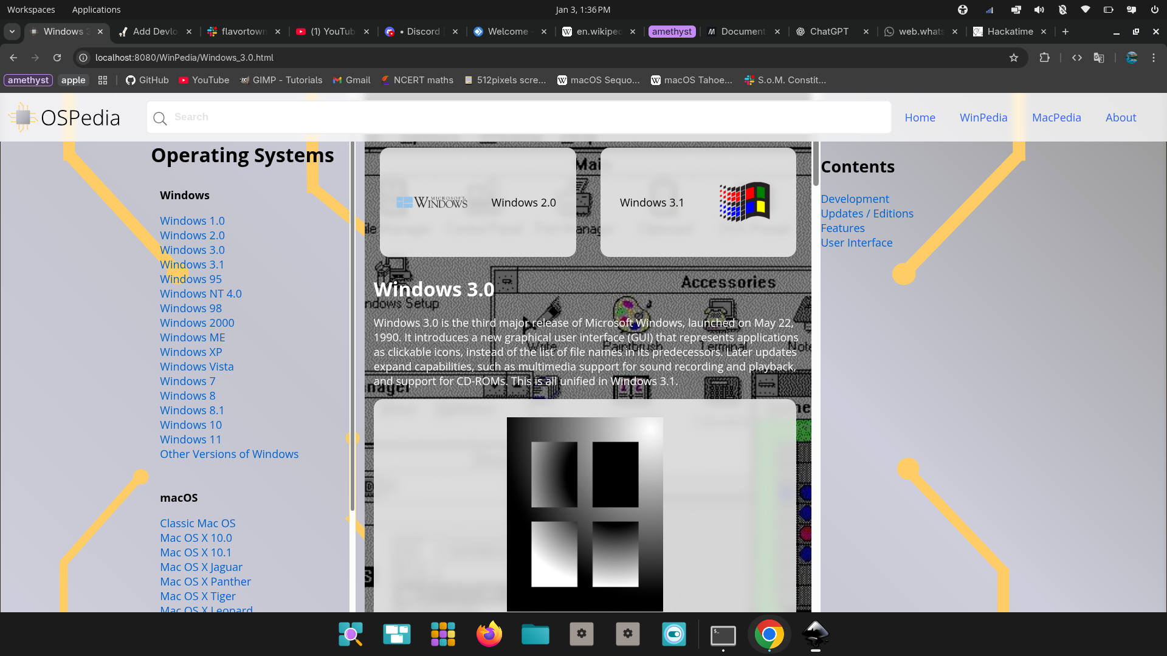This screenshot has width=1167, height=656.
Task: Open the system volume indicator
Action: 1039,10
